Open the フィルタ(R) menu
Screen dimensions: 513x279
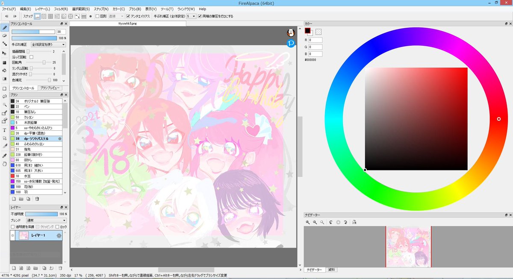61,9
